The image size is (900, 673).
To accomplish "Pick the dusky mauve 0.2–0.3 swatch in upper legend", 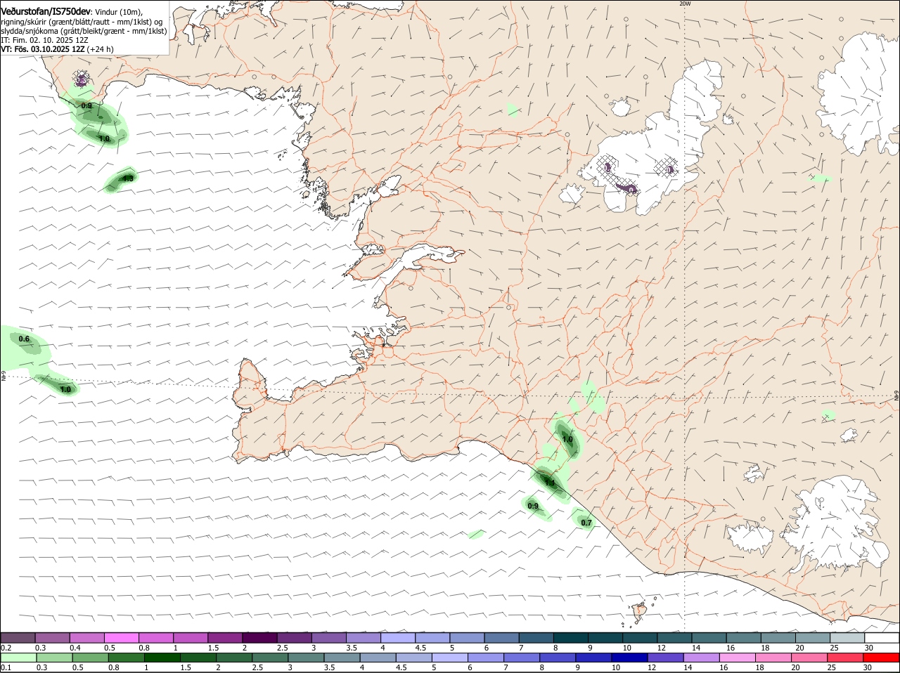I will (18, 638).
